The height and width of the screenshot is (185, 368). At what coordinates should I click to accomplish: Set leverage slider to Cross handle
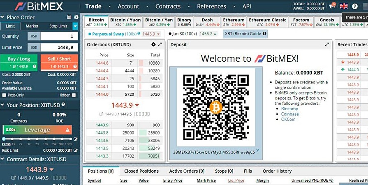pyautogui.click(x=4, y=139)
